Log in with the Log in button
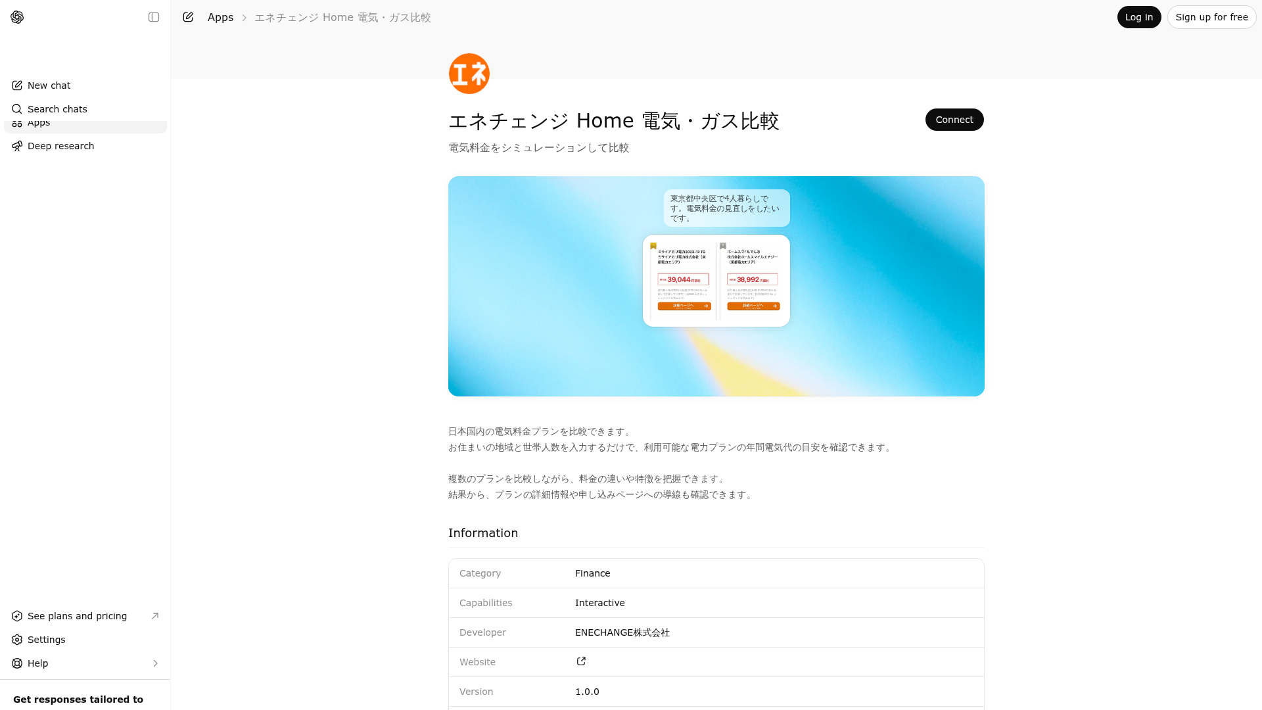This screenshot has height=710, width=1262. pyautogui.click(x=1139, y=17)
